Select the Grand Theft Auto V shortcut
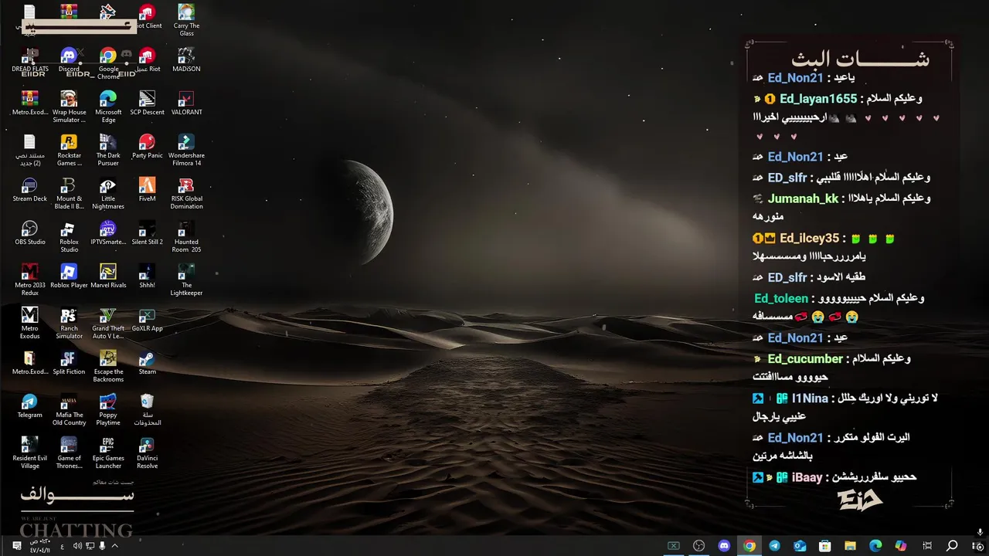This screenshot has height=556, width=989. pyautogui.click(x=108, y=323)
